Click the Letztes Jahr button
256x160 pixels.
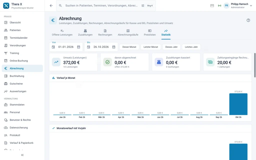pos(191,47)
